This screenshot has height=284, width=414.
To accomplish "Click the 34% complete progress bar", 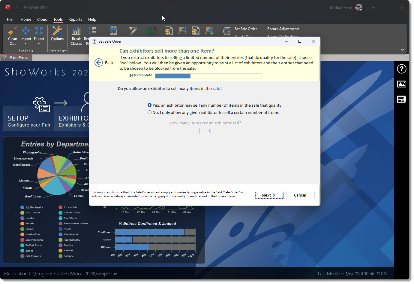I will pos(208,76).
